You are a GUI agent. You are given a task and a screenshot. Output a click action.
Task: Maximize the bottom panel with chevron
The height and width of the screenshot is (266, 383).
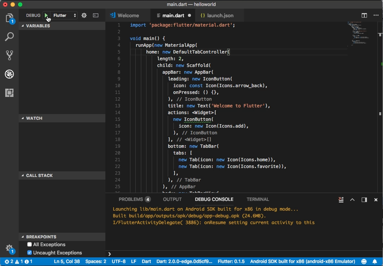352,200
